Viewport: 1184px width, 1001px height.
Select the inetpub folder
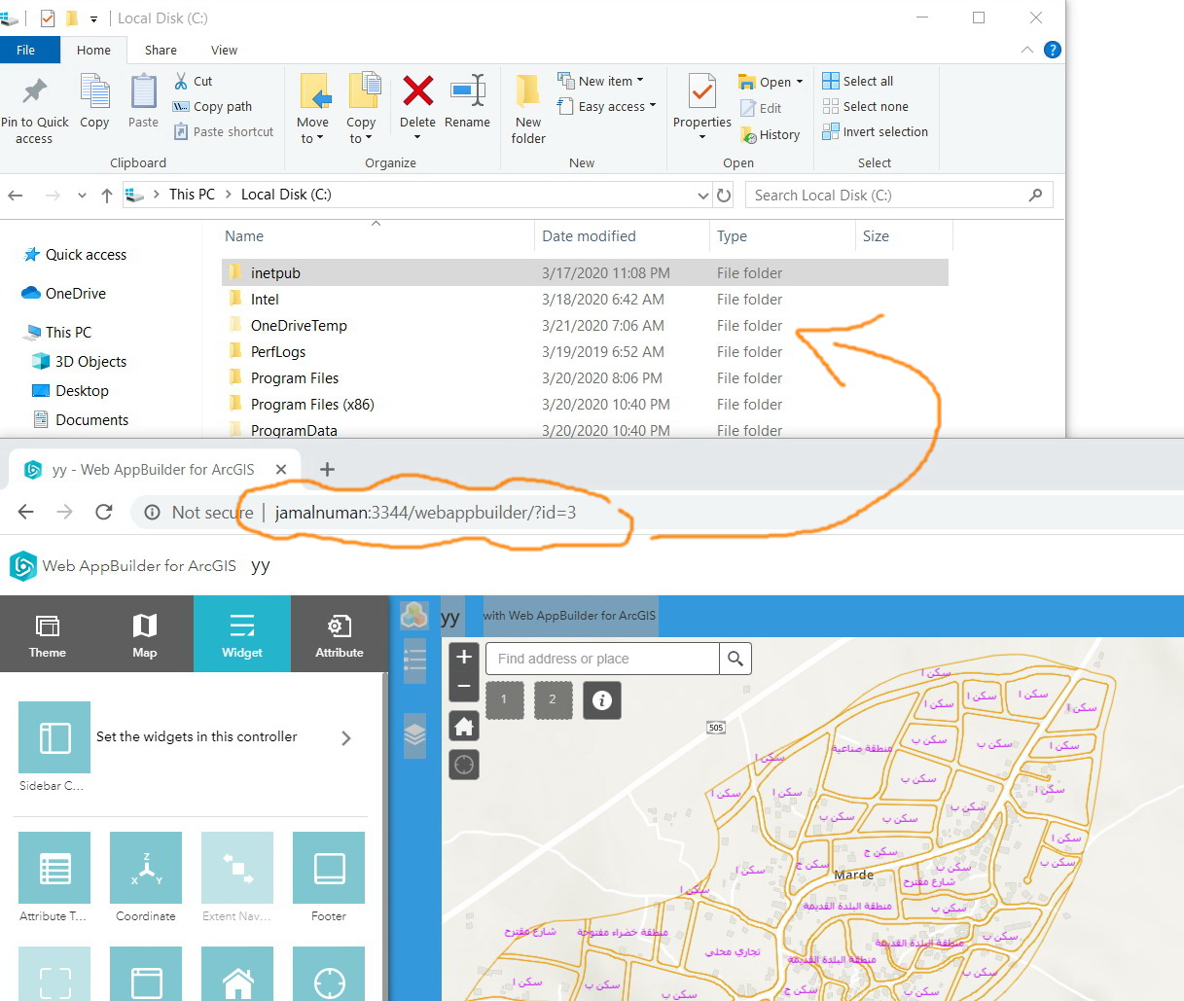585,273
